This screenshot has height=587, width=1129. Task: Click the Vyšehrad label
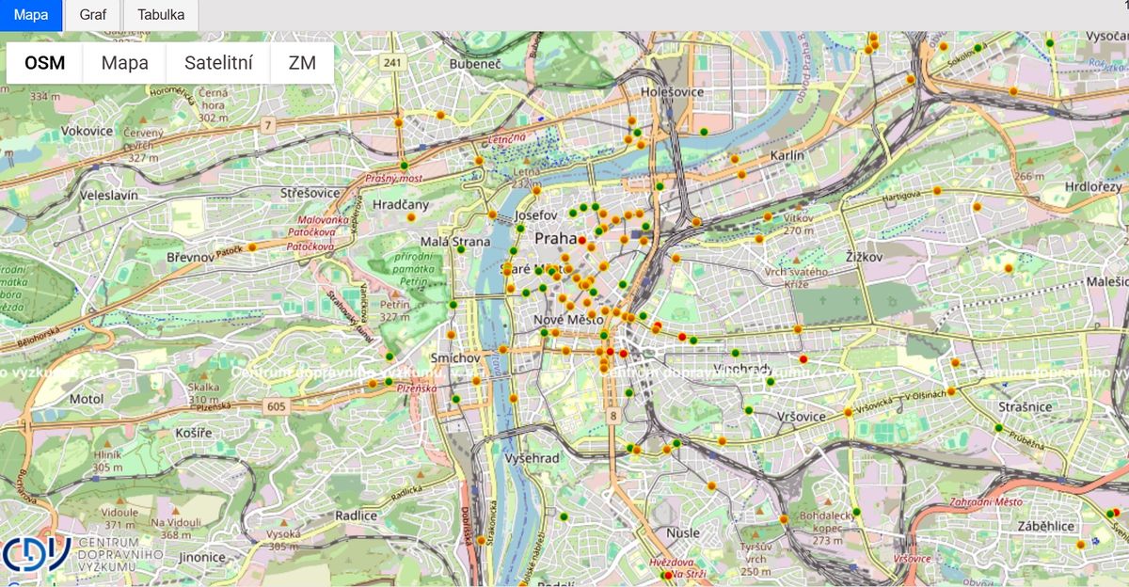pos(532,459)
